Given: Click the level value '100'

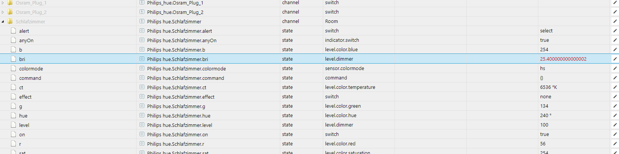Looking at the screenshot, I should [x=544, y=125].
